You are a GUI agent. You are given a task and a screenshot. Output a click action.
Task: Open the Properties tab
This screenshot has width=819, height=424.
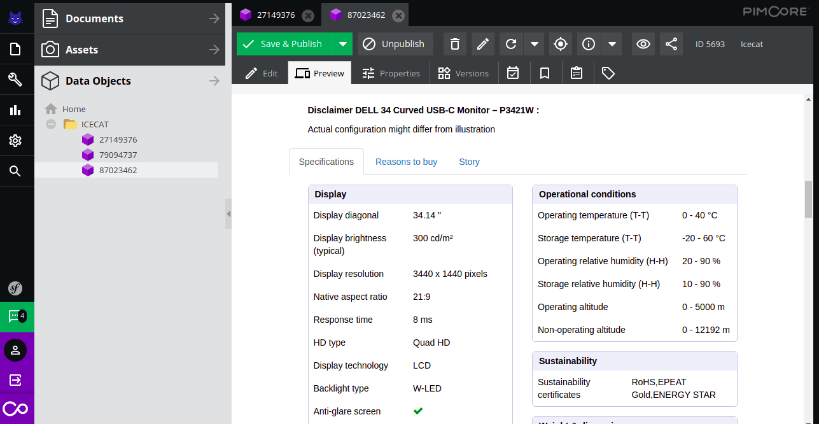pyautogui.click(x=391, y=73)
